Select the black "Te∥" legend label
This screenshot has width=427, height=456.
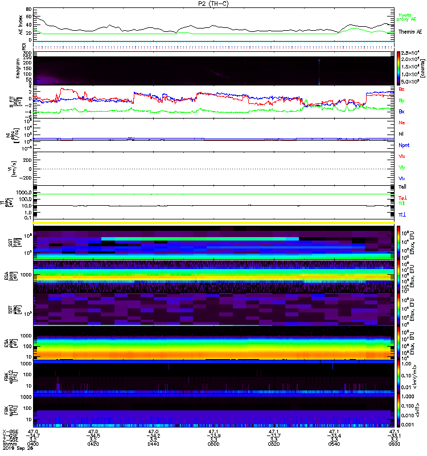click(x=403, y=187)
